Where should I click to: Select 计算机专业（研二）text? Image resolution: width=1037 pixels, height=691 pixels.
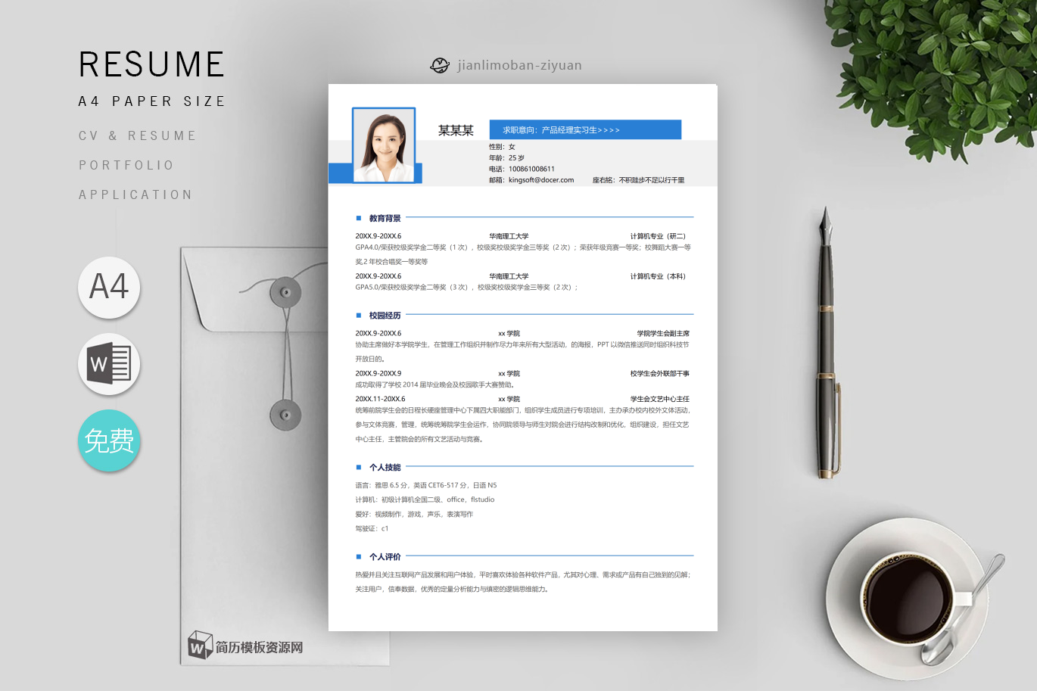[x=659, y=236]
